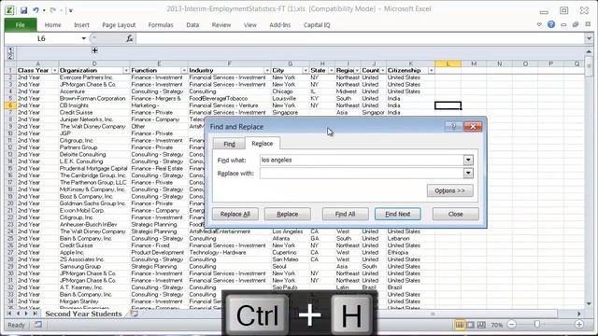The height and width of the screenshot is (336, 598).
Task: Open the Customize Quick Access Toolbar dropdown
Action: 71,10
